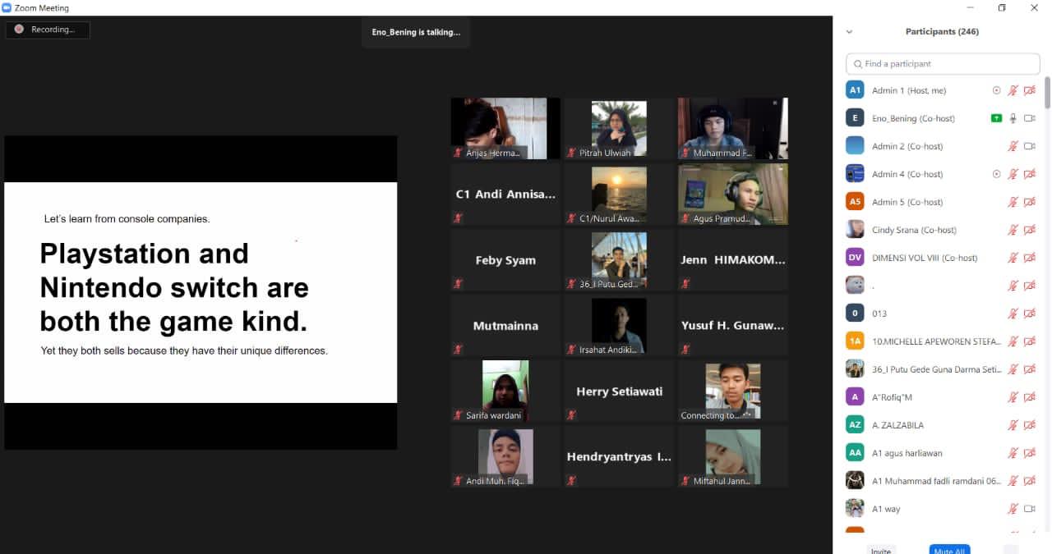Click the muted mic icon for A"Rofiq"M
Viewport: 1052px width, 554px height.
pos(1013,397)
